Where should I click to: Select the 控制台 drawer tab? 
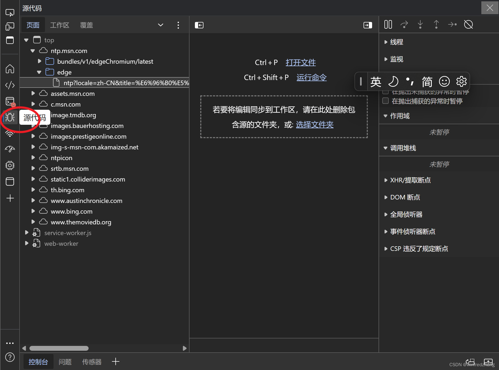pyautogui.click(x=38, y=362)
